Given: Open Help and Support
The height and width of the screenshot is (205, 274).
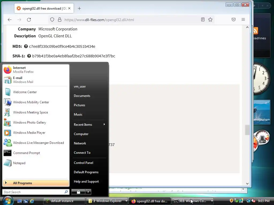Looking at the screenshot, I should (x=86, y=182).
